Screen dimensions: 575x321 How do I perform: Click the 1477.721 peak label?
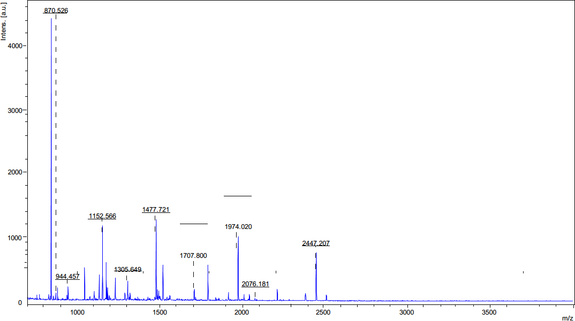156,210
